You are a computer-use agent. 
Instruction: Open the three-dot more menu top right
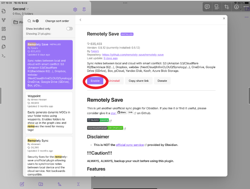pyautogui.click(x=246, y=7)
